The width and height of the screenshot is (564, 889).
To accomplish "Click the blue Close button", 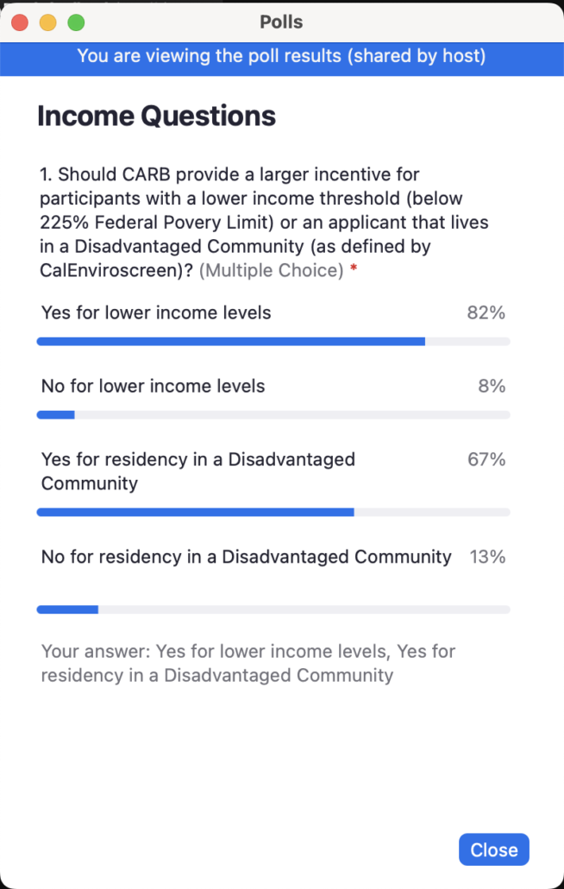I will coord(493,849).
